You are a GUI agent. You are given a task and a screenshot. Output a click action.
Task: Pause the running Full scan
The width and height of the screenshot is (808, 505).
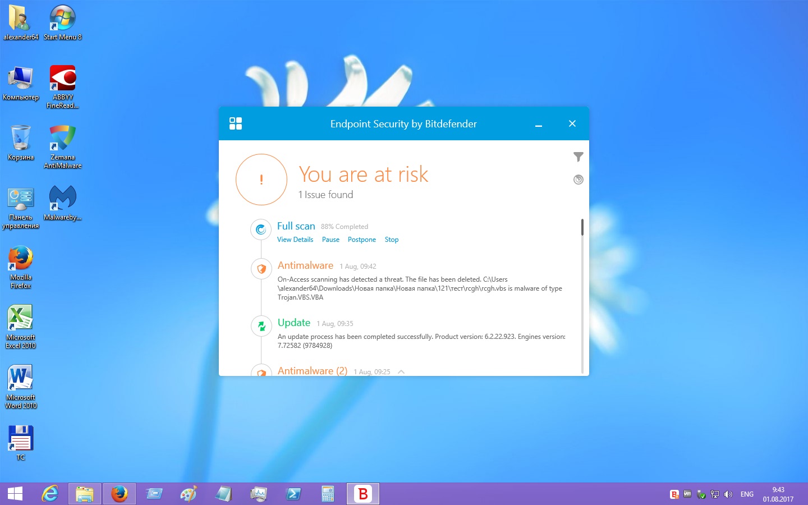[330, 240]
